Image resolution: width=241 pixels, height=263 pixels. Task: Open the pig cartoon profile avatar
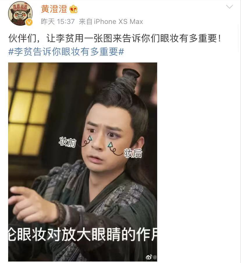(x=20, y=14)
